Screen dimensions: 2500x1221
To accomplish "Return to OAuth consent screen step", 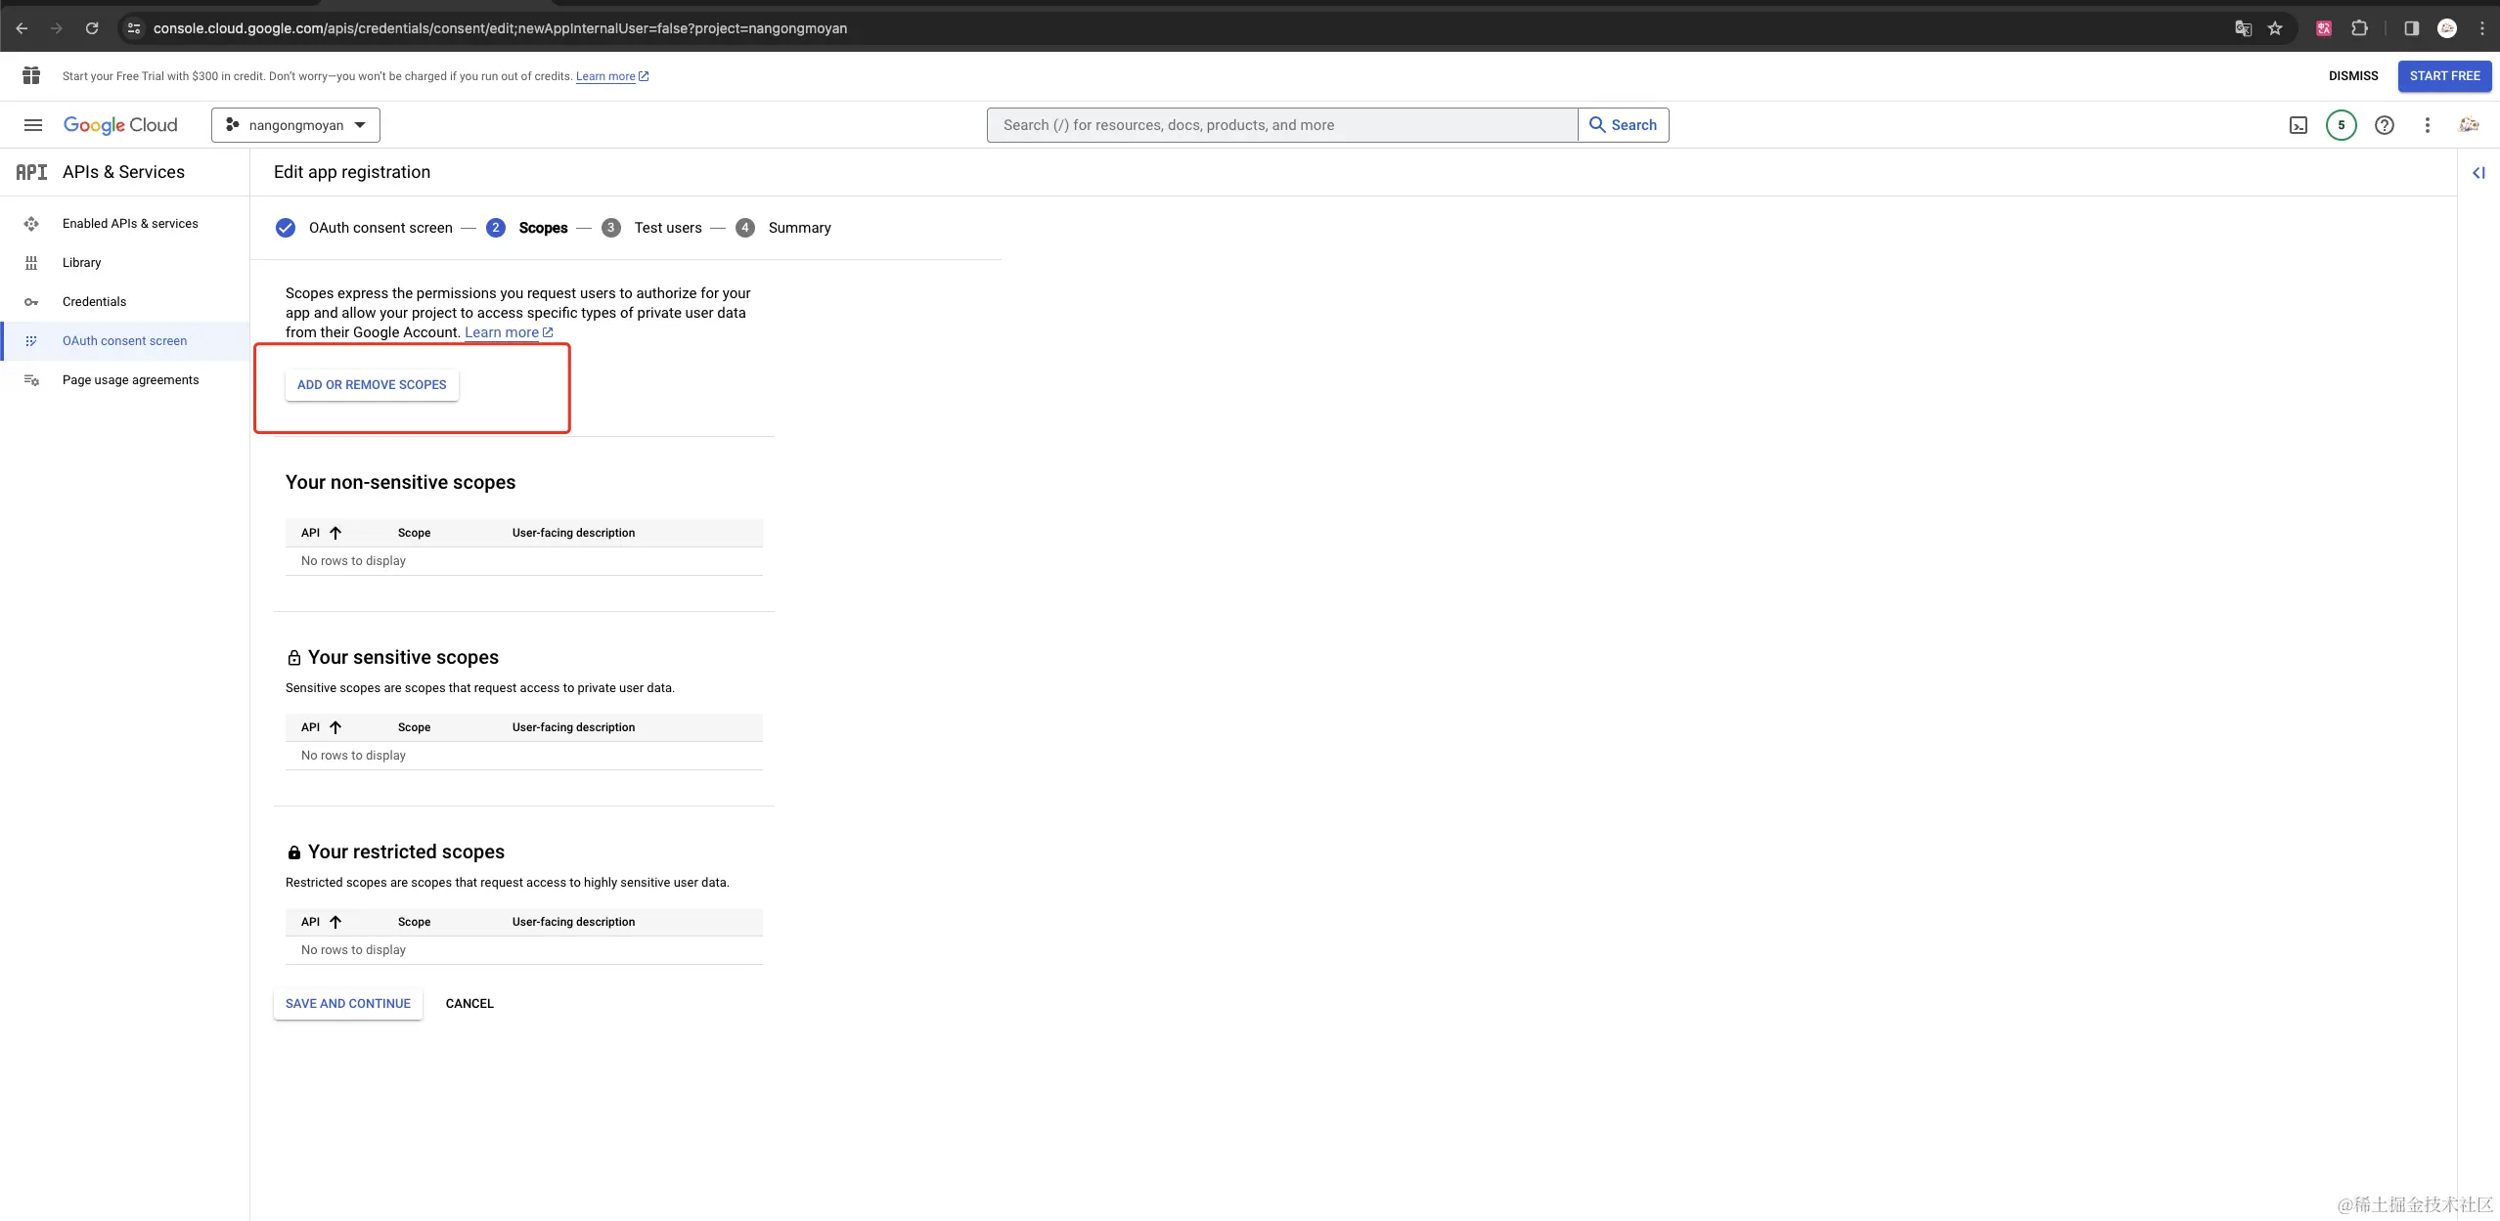I will tap(379, 228).
